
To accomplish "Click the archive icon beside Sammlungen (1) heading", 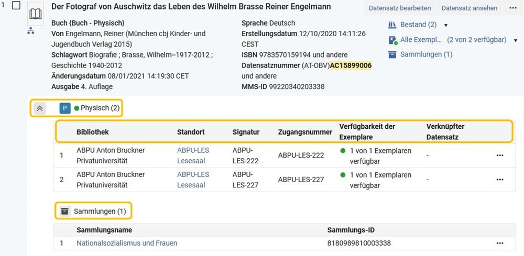I will click(x=65, y=211).
